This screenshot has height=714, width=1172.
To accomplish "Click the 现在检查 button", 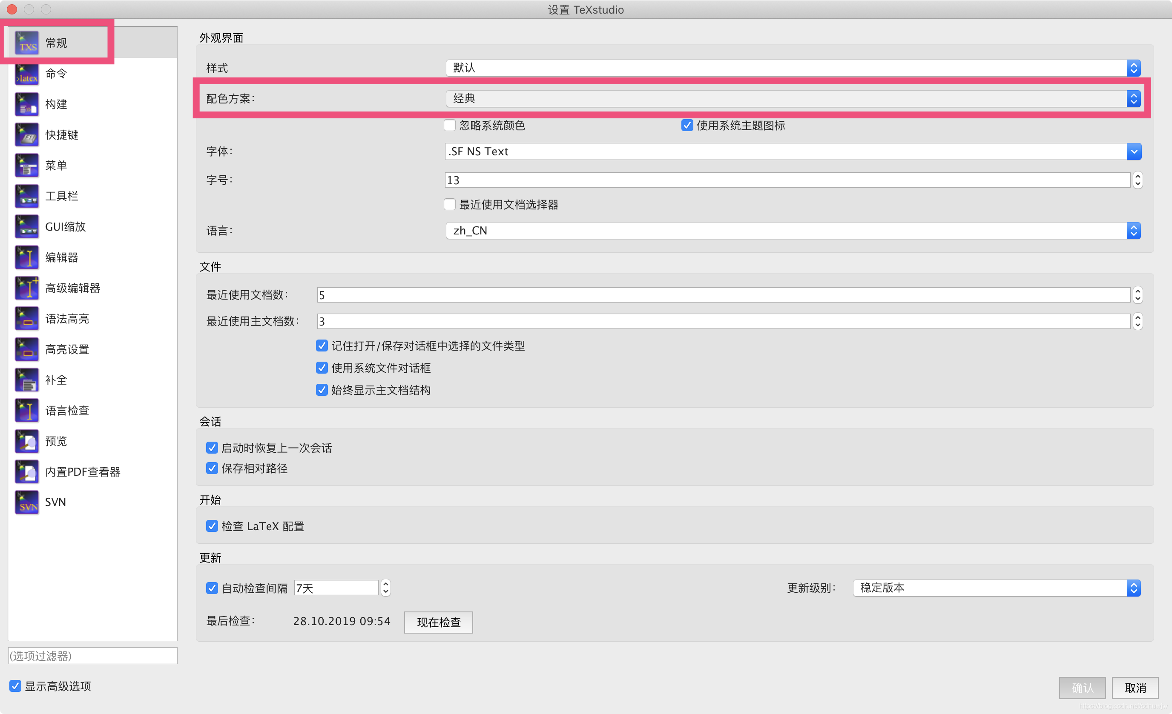I will (x=439, y=622).
